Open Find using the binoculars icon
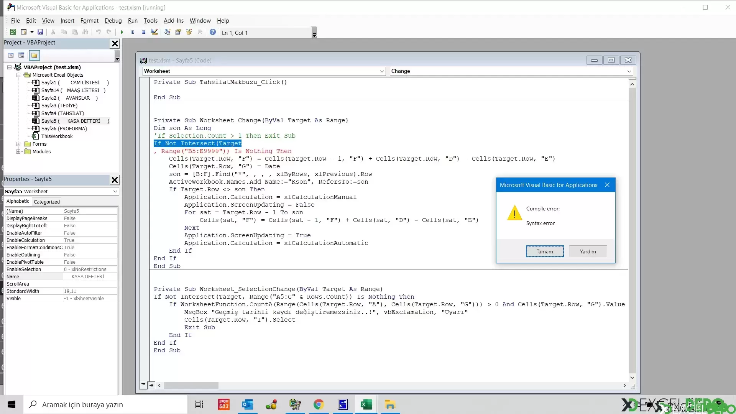The height and width of the screenshot is (414, 736). (85, 32)
